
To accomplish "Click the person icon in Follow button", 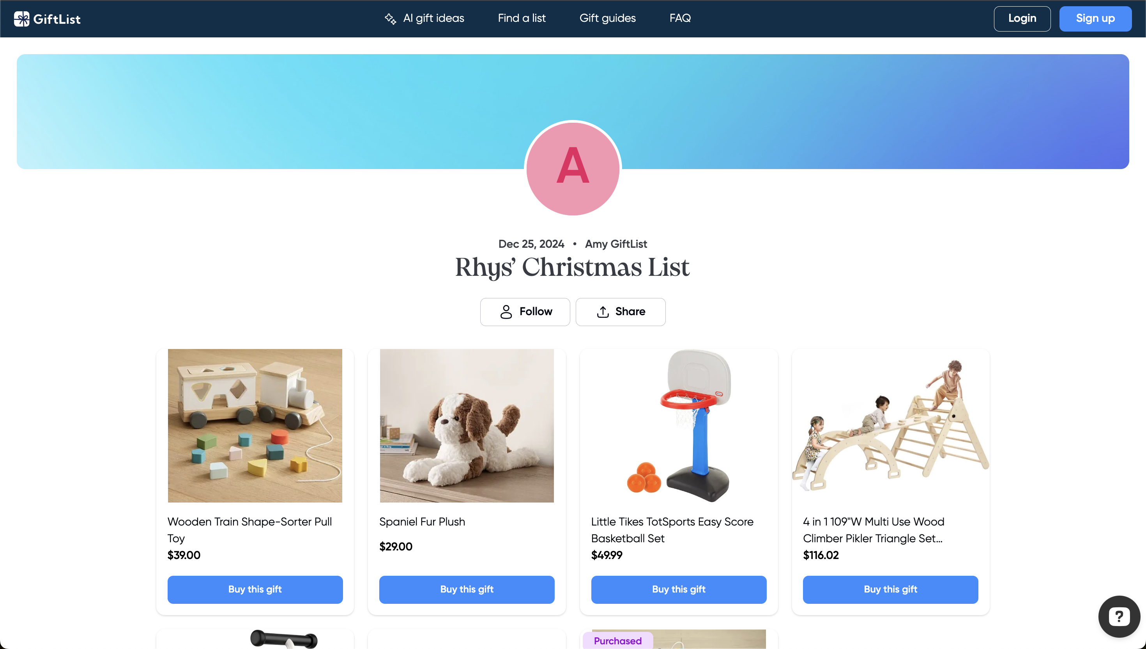I will coord(506,312).
